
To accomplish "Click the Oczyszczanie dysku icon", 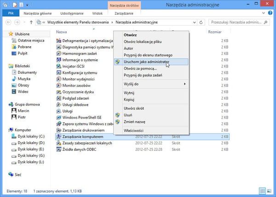I will [x=58, y=92].
